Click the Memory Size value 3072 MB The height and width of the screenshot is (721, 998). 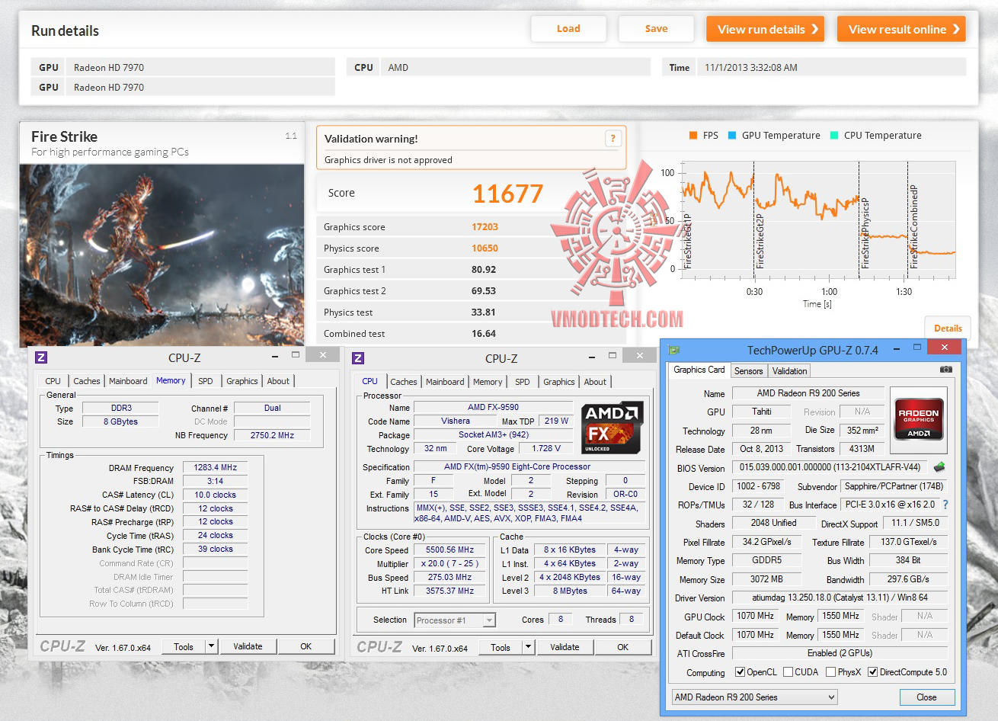766,579
